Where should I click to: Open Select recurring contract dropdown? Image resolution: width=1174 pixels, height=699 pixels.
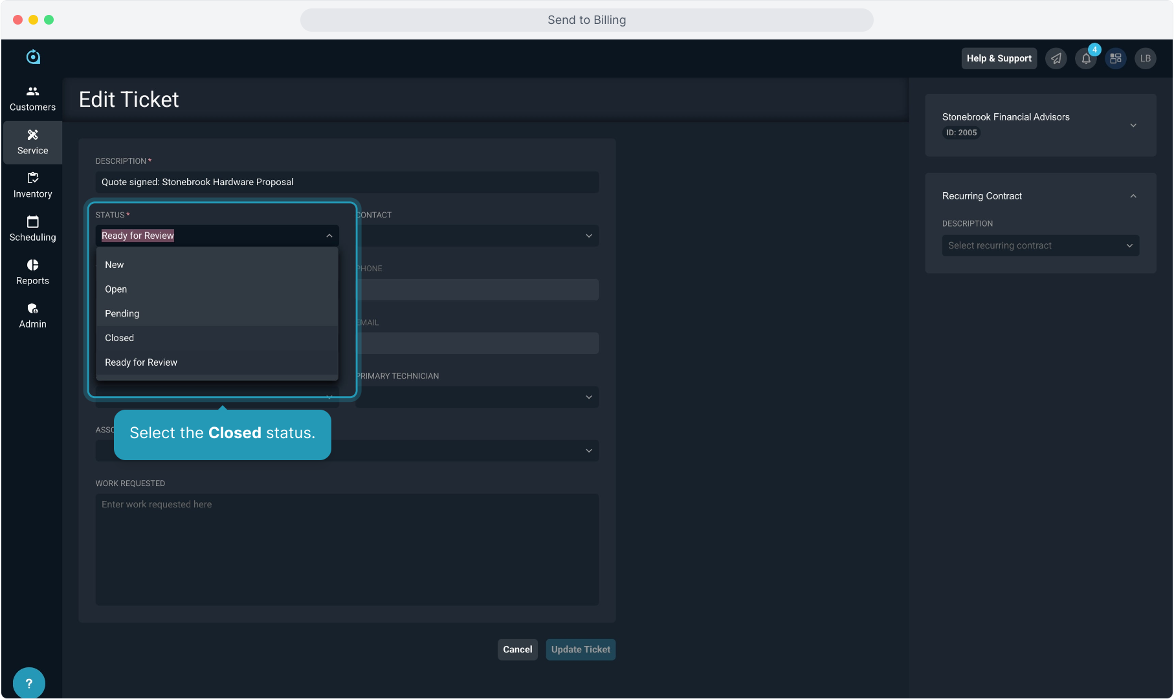coord(1040,245)
